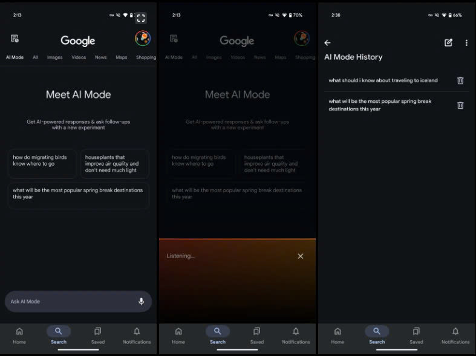Tap Home in the AI Mode History screen
The height and width of the screenshot is (356, 476).
337,335
